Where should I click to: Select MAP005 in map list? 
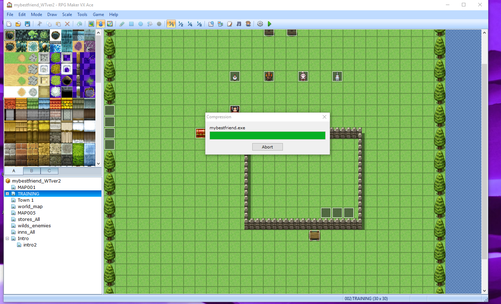(x=27, y=213)
